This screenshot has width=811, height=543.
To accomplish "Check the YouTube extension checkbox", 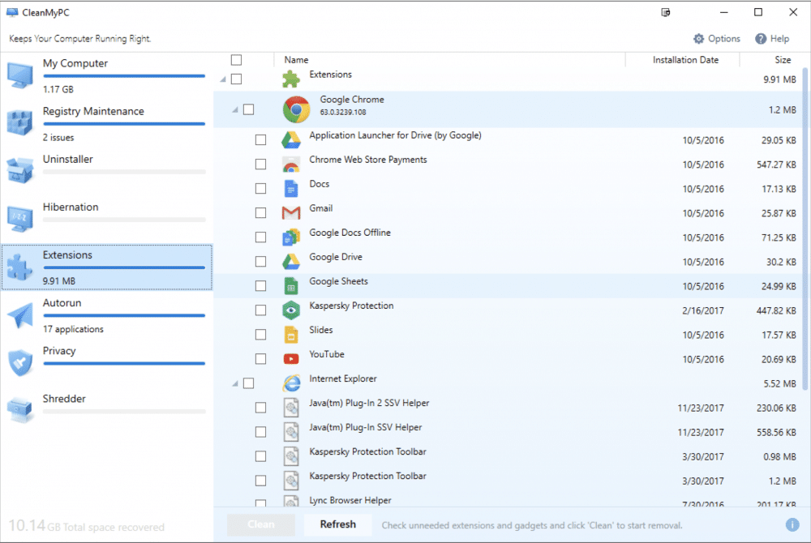I will 260,358.
